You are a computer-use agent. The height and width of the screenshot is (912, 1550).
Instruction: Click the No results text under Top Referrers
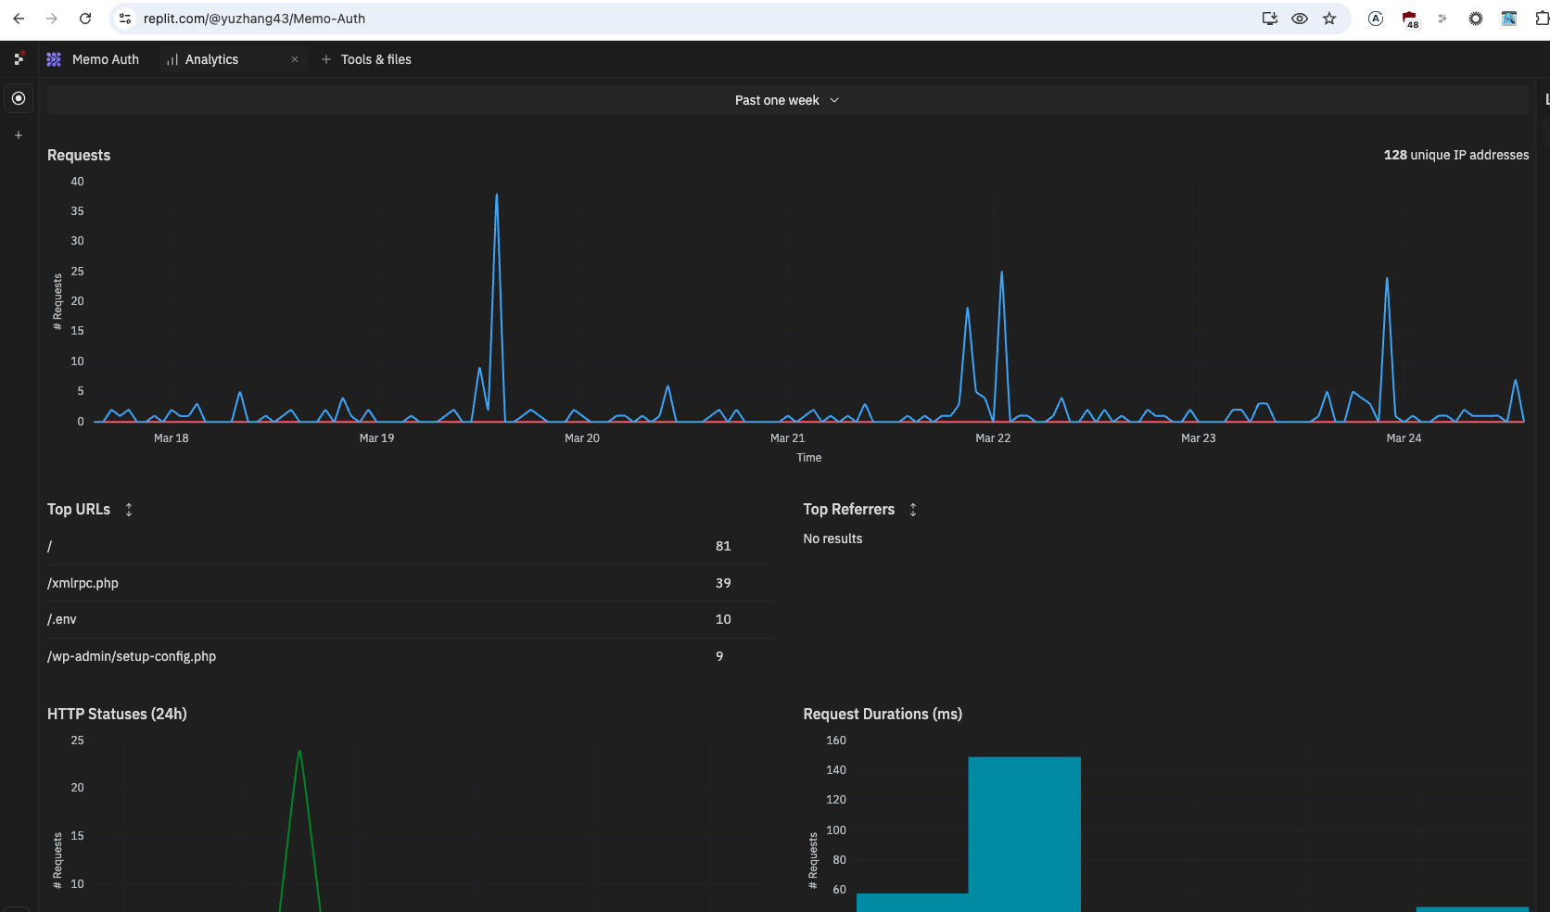point(832,538)
